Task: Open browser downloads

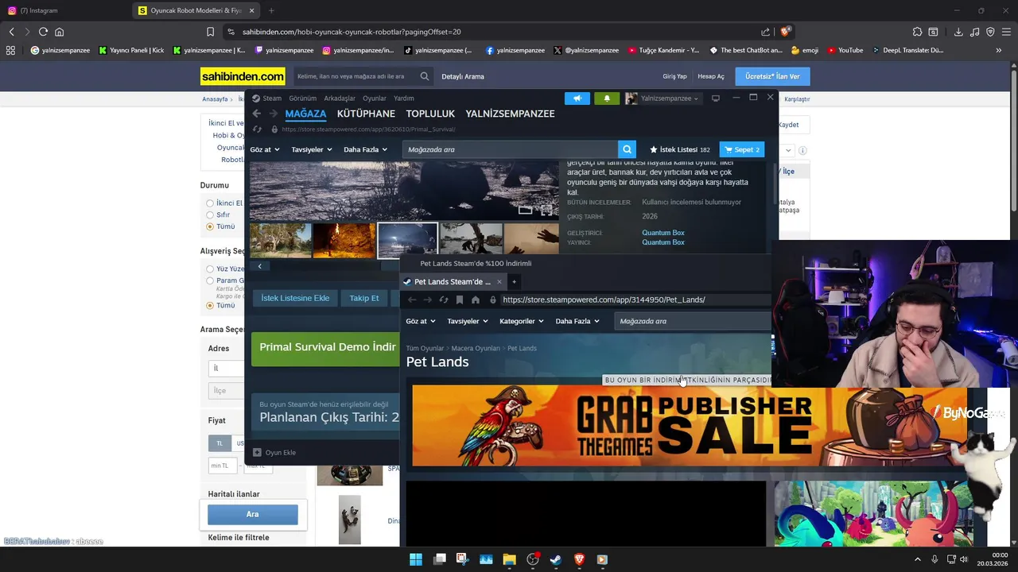Action: coord(958,32)
